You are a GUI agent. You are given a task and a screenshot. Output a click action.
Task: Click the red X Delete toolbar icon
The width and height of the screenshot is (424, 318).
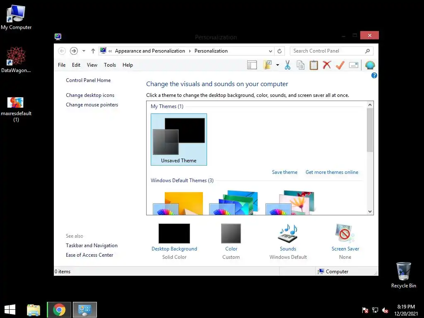click(x=327, y=65)
